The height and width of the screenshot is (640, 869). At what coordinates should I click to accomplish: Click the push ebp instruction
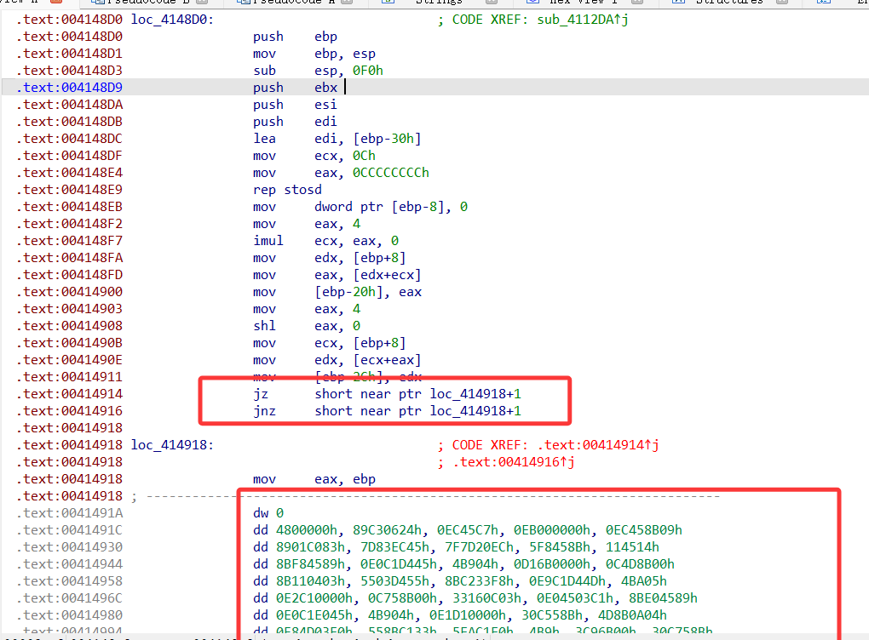[x=295, y=37]
